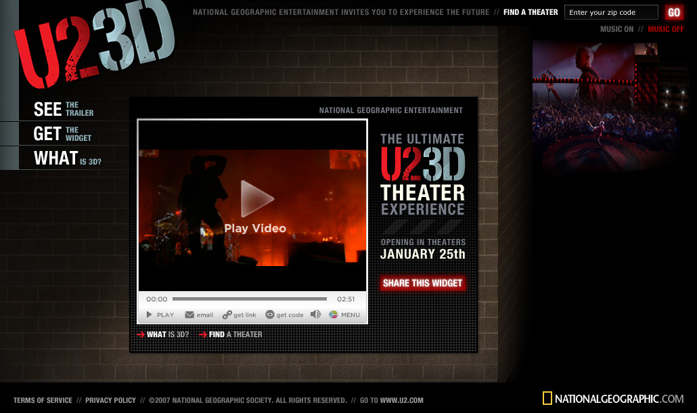
Task: Click the red GO button
Action: point(674,12)
